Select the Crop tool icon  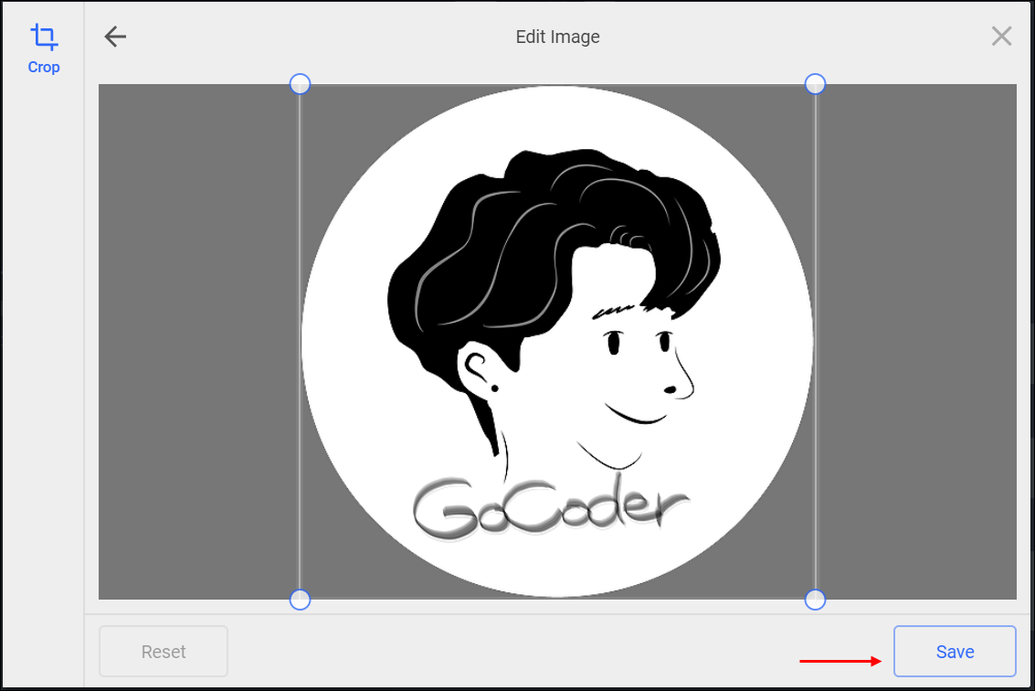click(44, 37)
